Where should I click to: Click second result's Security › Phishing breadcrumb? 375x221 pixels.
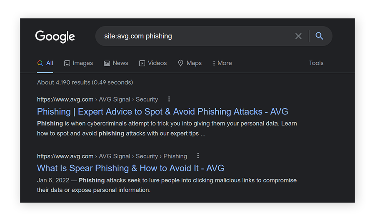click(x=161, y=156)
